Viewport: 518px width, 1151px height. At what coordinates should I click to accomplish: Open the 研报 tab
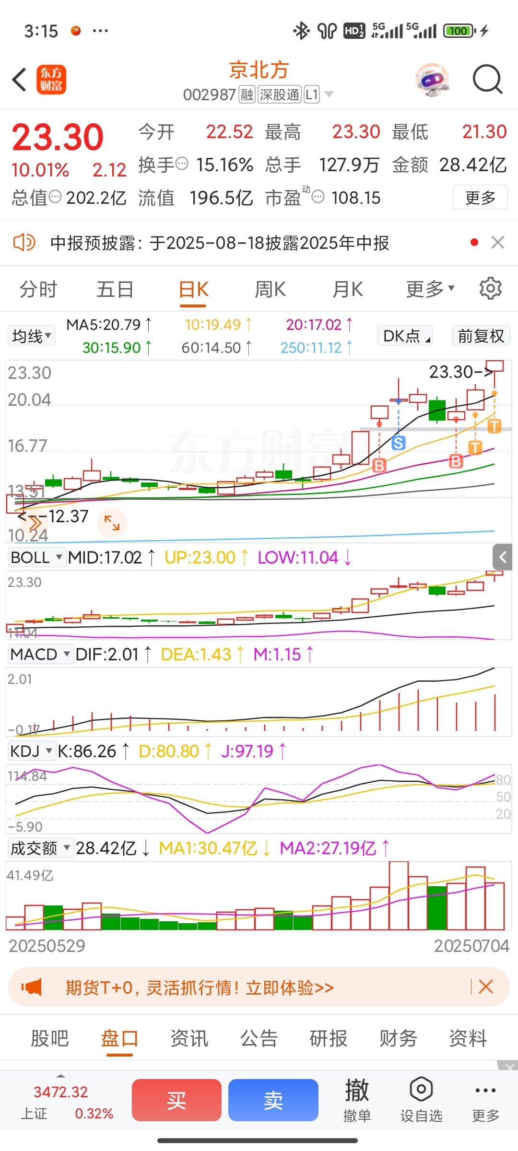click(329, 1038)
